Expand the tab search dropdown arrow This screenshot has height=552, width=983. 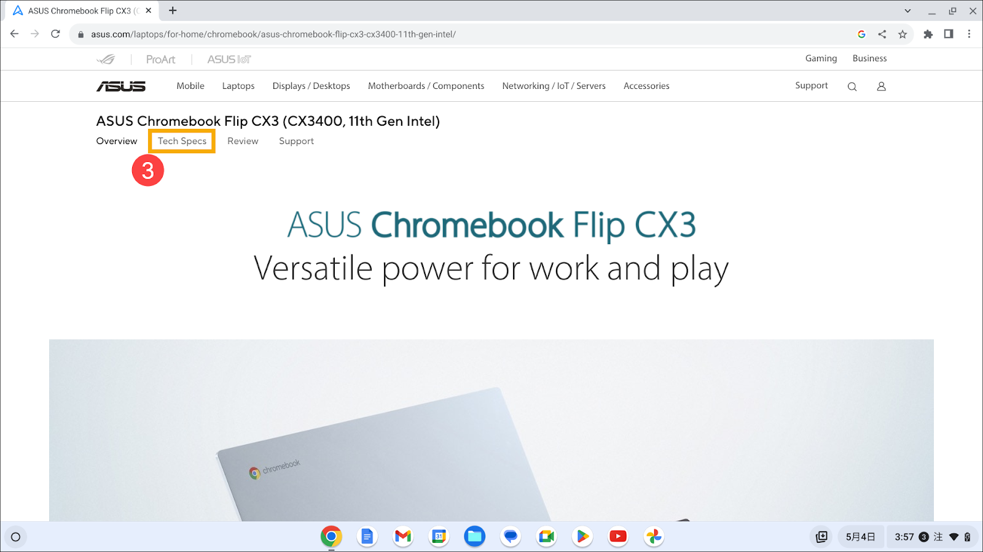click(907, 11)
